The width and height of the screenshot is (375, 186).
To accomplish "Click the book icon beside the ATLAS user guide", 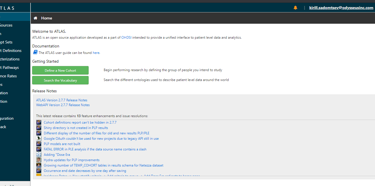I will pyautogui.click(x=35, y=52).
